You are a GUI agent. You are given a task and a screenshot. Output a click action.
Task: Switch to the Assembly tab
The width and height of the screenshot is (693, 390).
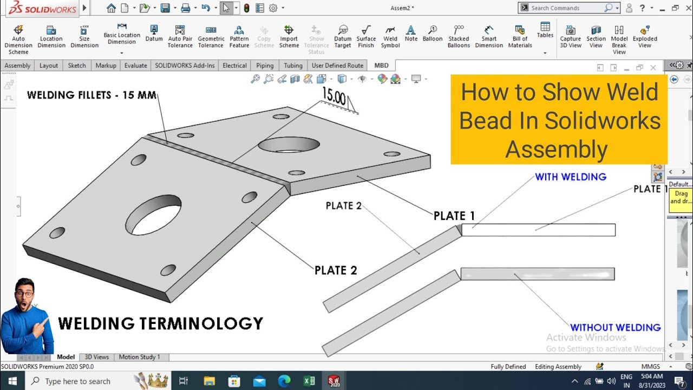(x=17, y=66)
